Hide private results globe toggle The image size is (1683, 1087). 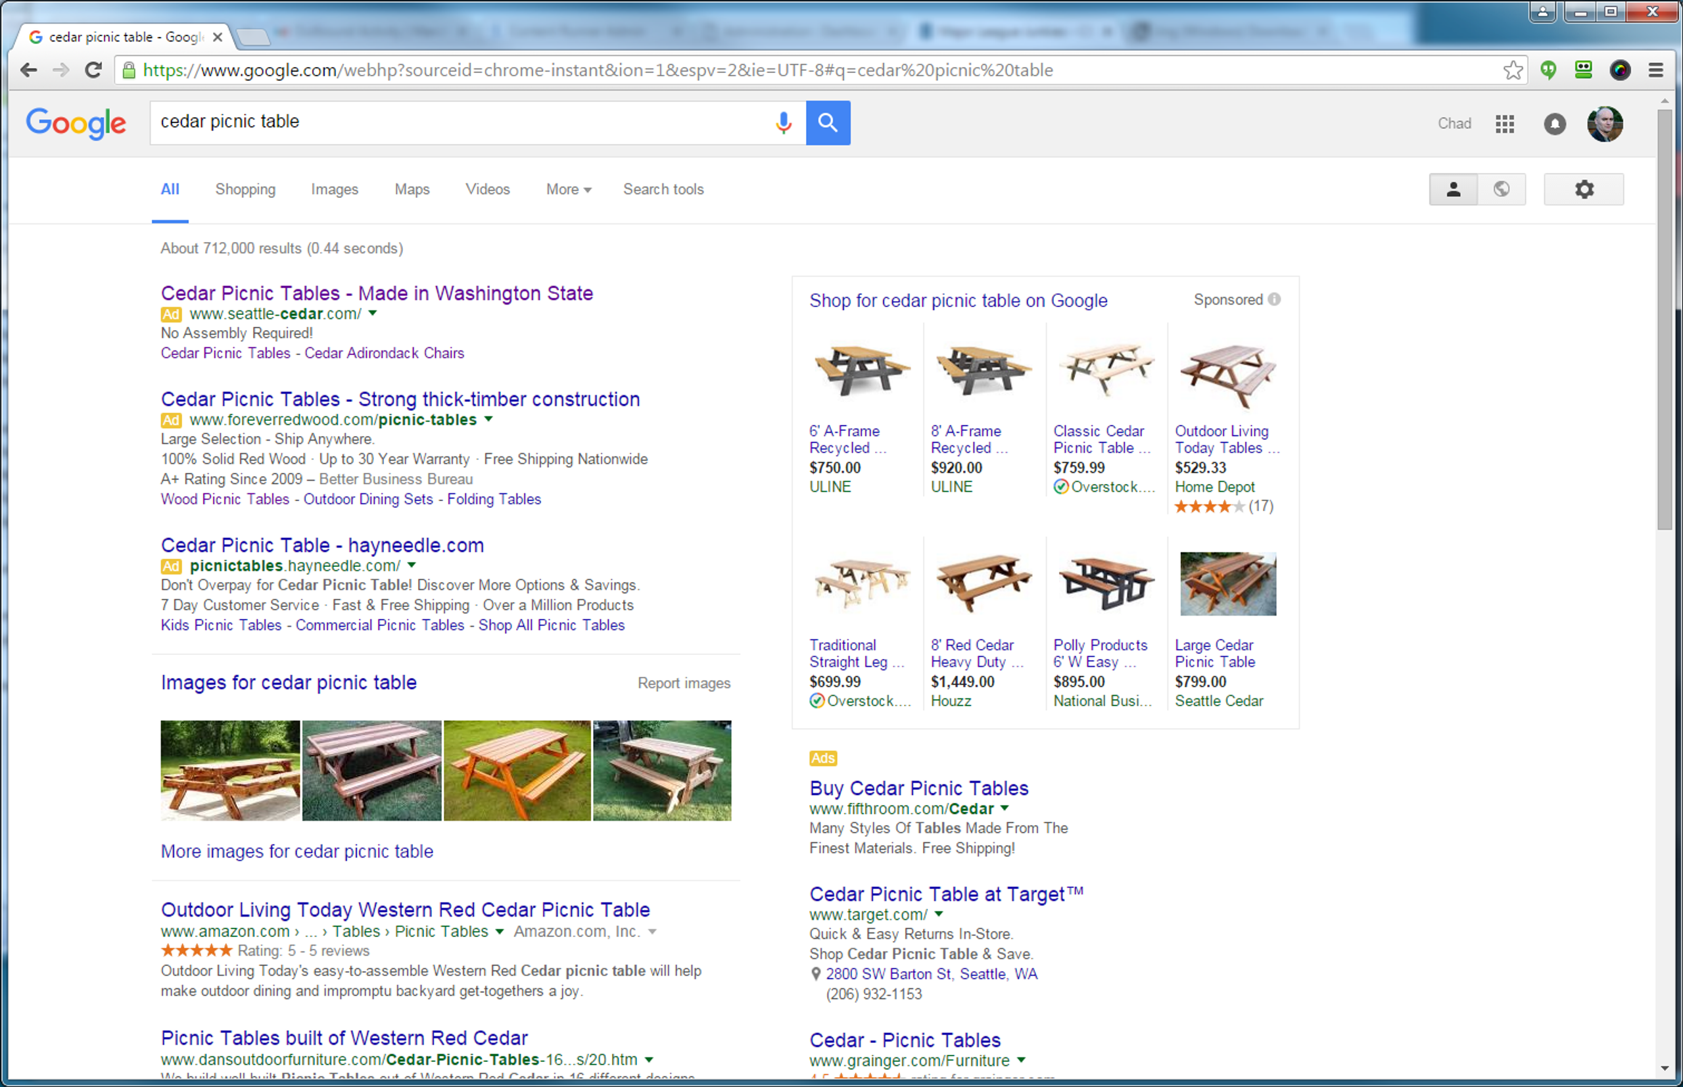coord(1502,189)
